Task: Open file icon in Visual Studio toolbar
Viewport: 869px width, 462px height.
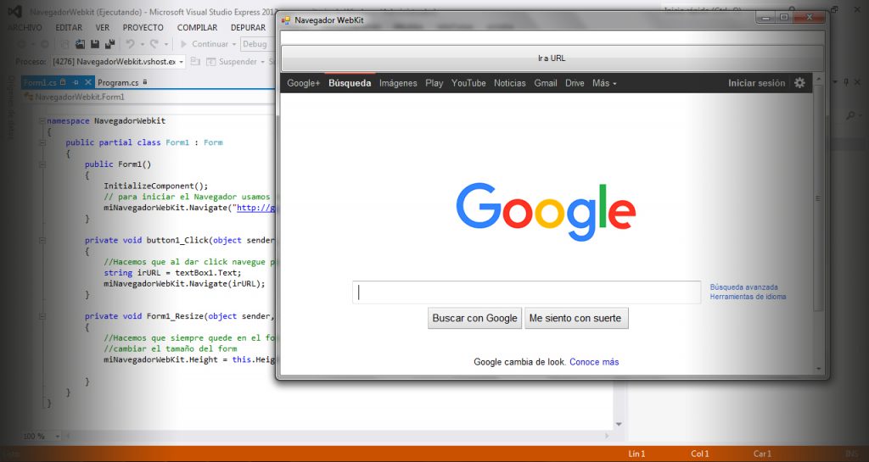Action: pyautogui.click(x=81, y=44)
